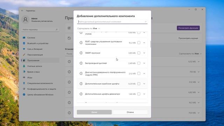224x126 pixels.
Task: Click the Посмотреть функции button
Action: tap(188, 28)
